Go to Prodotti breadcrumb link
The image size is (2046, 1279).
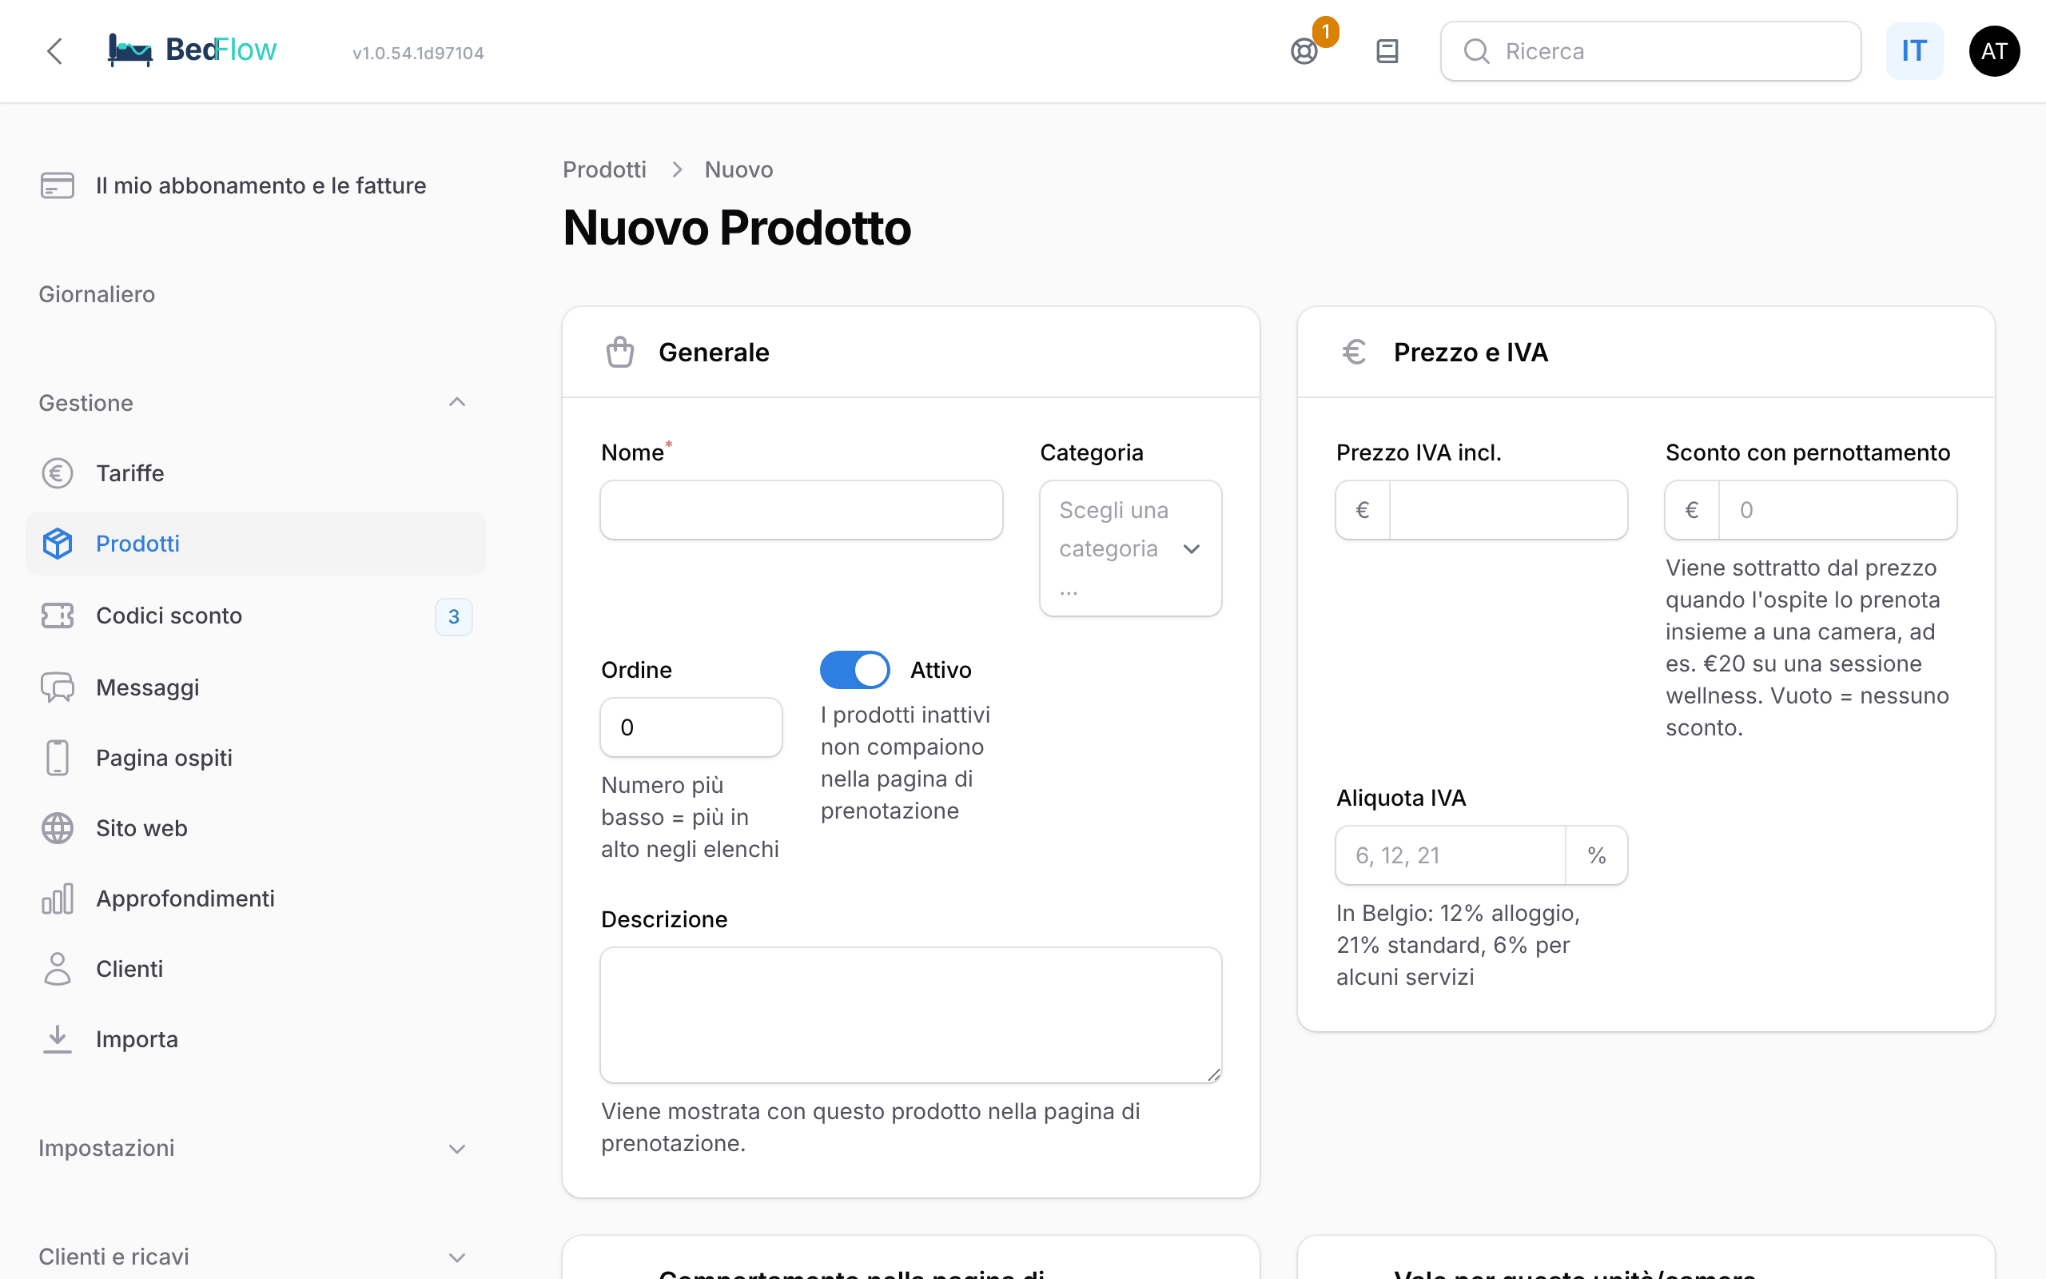(604, 170)
